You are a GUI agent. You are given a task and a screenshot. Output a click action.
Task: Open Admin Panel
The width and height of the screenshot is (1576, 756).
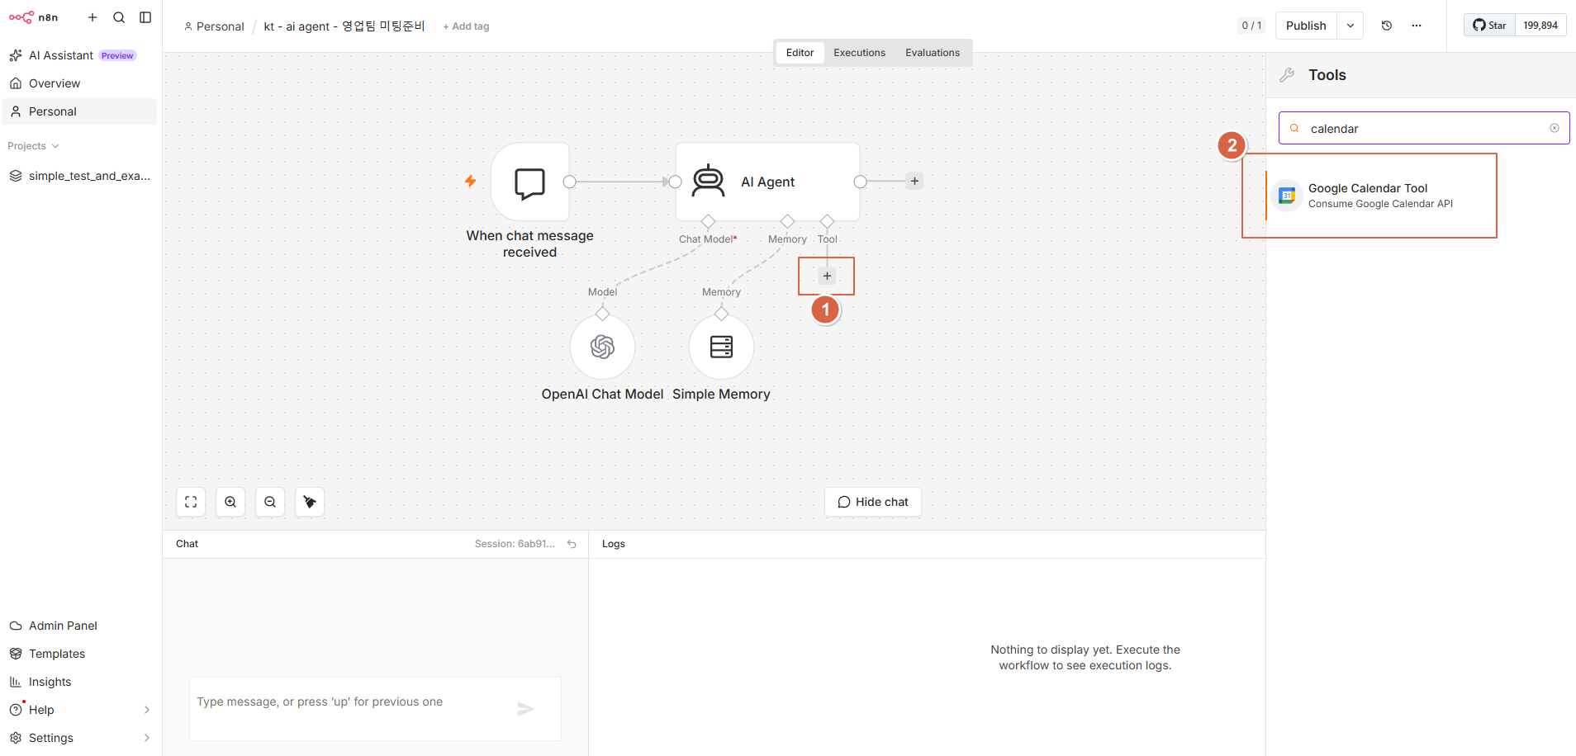point(80,626)
